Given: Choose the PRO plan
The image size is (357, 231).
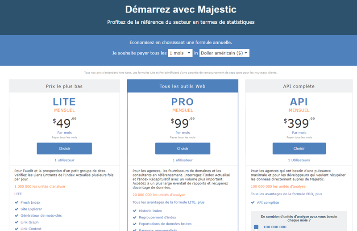Looking at the screenshot, I should click(183, 148).
